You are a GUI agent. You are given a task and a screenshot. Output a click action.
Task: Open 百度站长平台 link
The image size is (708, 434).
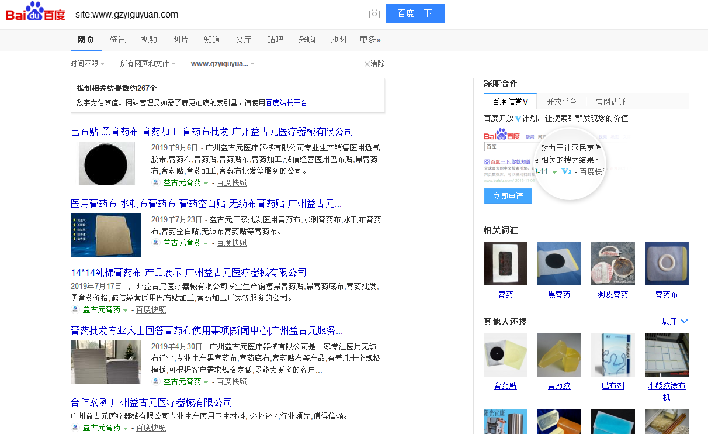click(286, 103)
